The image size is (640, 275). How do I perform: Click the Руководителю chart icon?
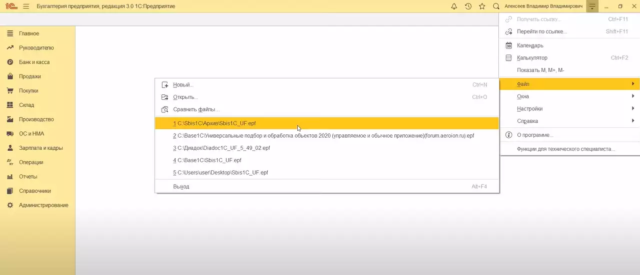click(10, 48)
